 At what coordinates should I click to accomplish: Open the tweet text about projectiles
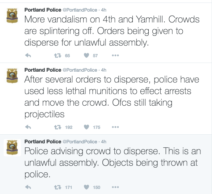coord(112,97)
